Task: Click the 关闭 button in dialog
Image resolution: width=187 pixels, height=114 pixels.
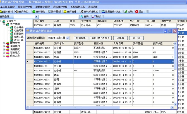Action: pyautogui.click(x=136, y=38)
